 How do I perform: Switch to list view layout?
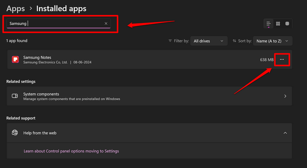tap(269, 24)
